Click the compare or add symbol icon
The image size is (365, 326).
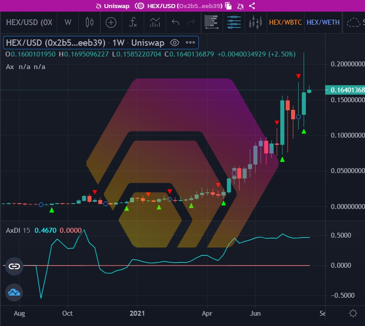[111, 22]
